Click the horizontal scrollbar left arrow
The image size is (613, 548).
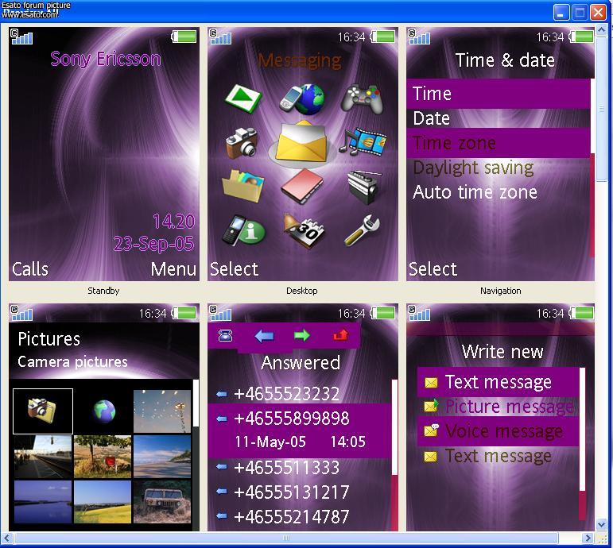(x=7, y=538)
